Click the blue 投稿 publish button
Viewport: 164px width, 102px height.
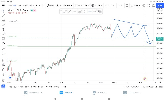pyautogui.click(x=160, y=6)
